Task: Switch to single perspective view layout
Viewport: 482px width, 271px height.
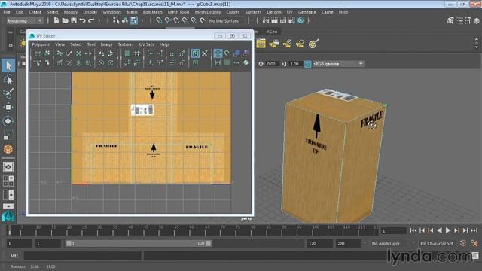Action: tap(8, 167)
